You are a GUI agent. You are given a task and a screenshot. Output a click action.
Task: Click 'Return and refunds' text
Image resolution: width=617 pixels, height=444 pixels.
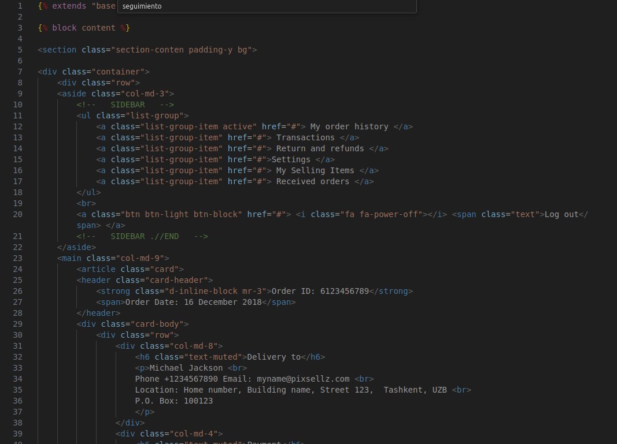tap(320, 148)
